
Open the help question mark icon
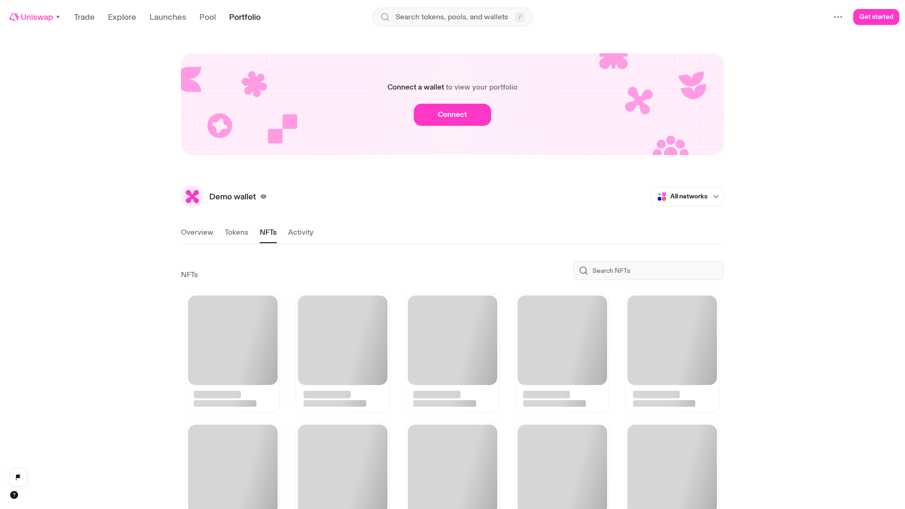[14, 495]
